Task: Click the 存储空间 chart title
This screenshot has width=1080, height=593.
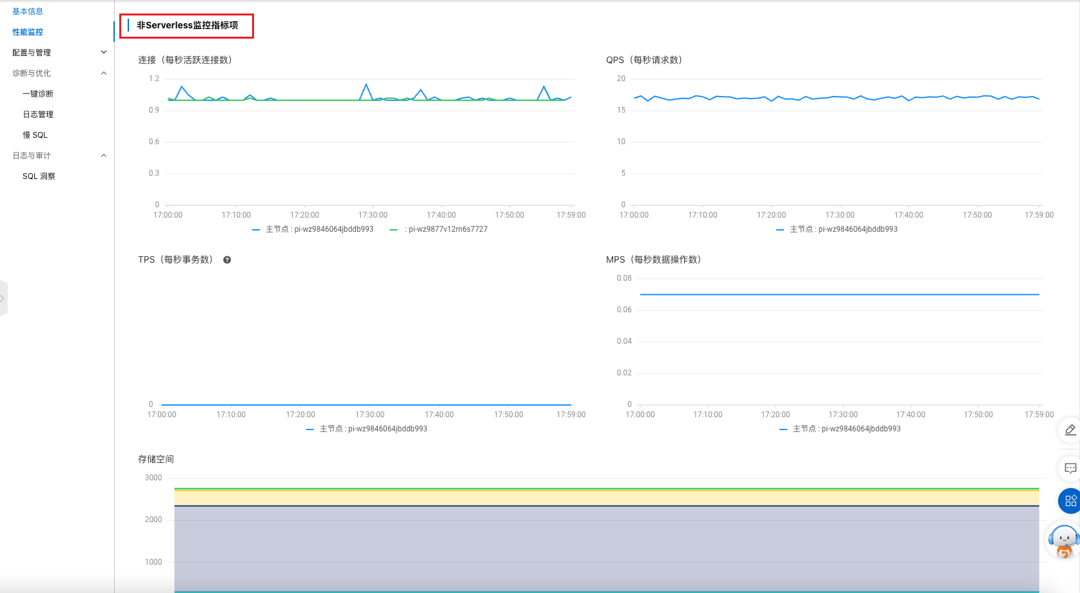Action: (156, 459)
